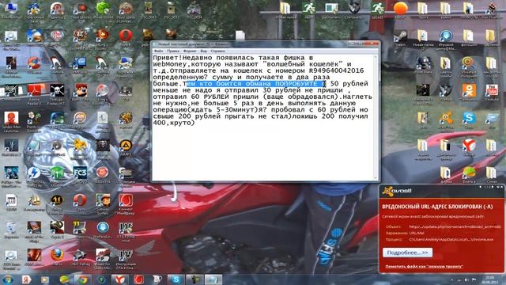Viewport: 506px width, 285px height.
Task: Open Google Chrome on the taskbar
Action: click(82, 279)
